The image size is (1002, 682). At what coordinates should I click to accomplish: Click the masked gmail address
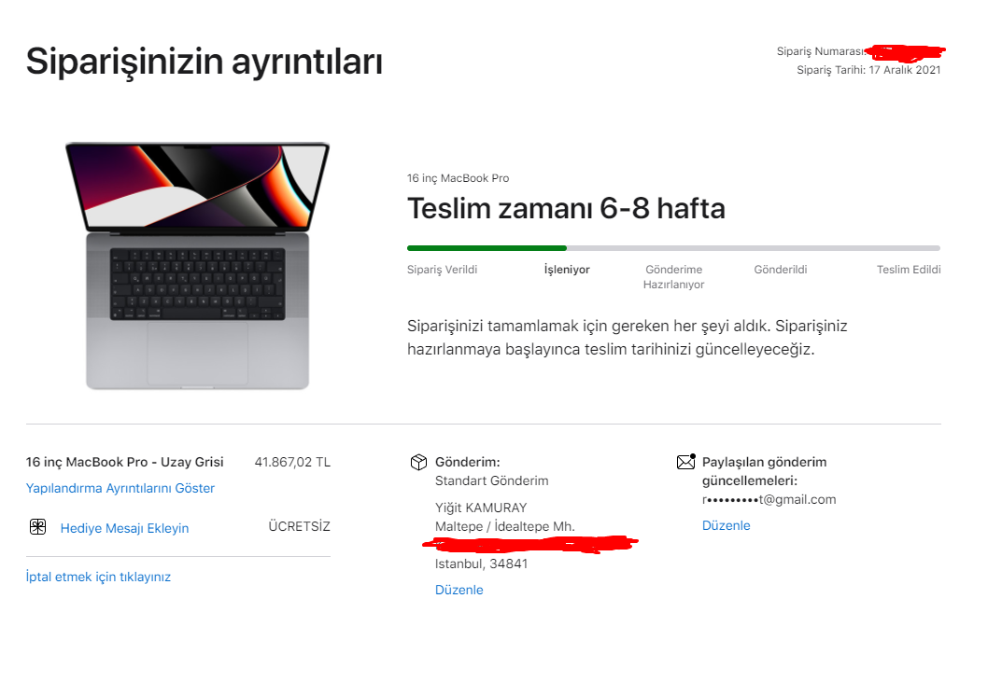tap(769, 500)
